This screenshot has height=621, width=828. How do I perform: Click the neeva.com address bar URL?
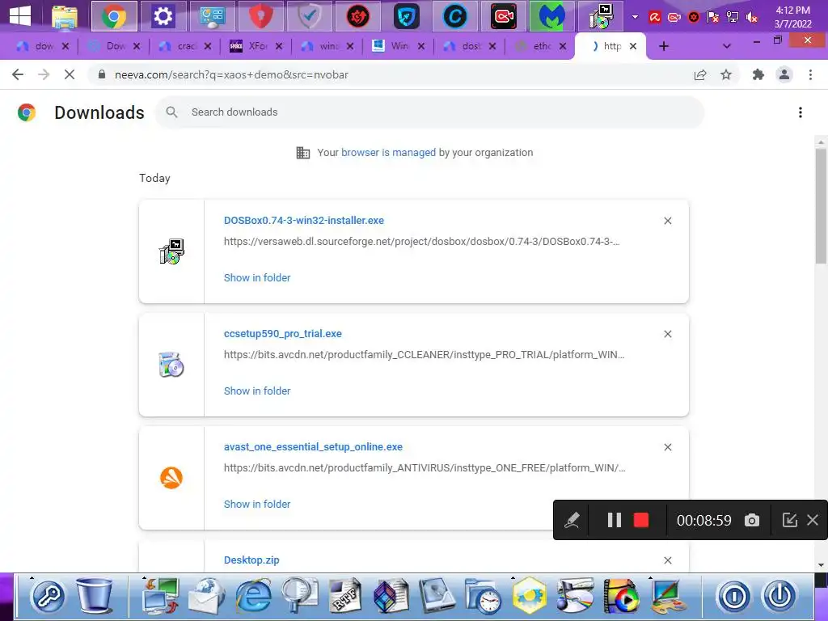point(231,74)
